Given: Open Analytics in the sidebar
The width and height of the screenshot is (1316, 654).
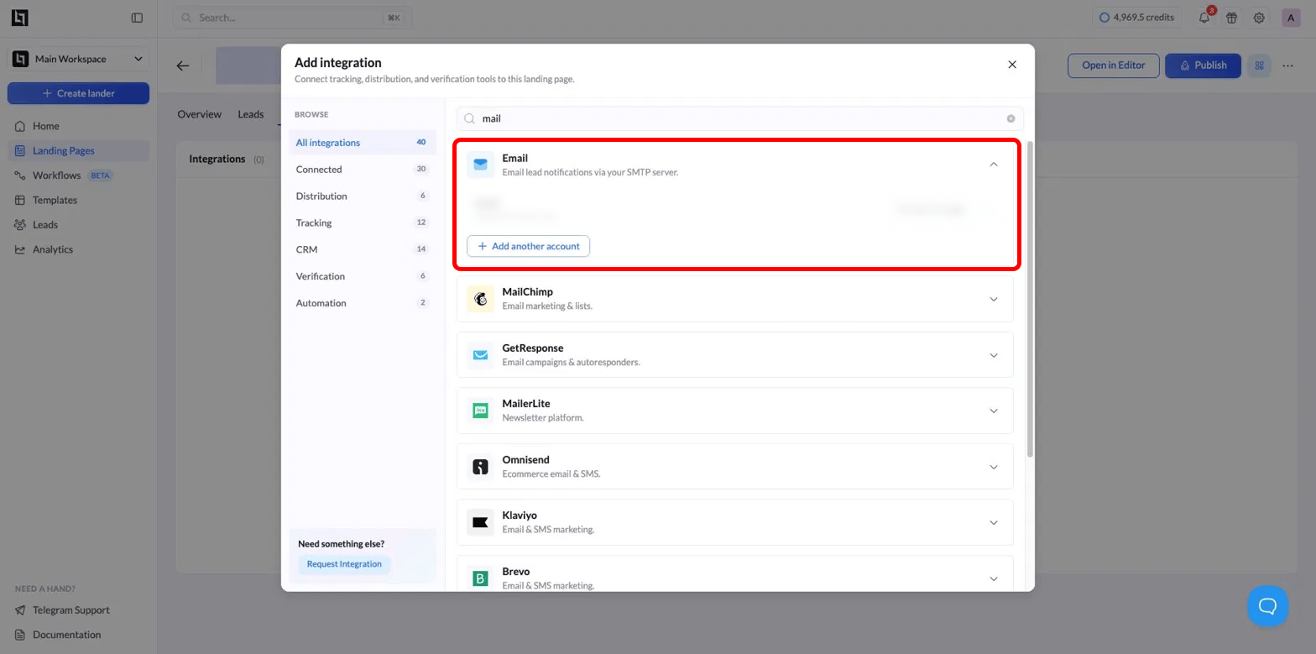Looking at the screenshot, I should pyautogui.click(x=78, y=249).
